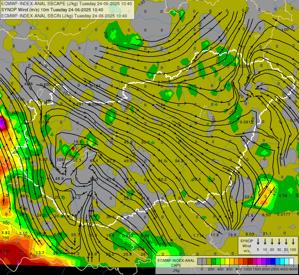Screen dimensions: 299x275
Task: Click the wind arrow above the 50 m/s label
Action: (286, 242)
